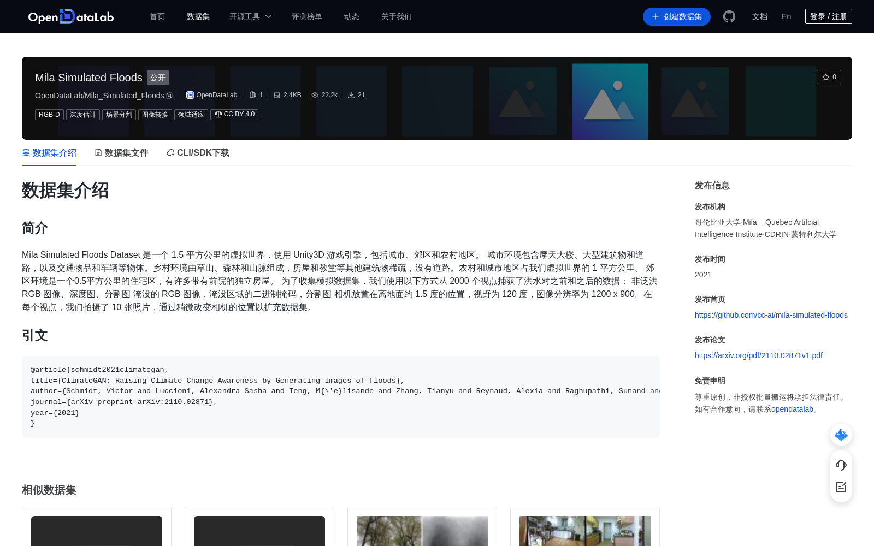Open the feedback note icon

[x=841, y=487]
